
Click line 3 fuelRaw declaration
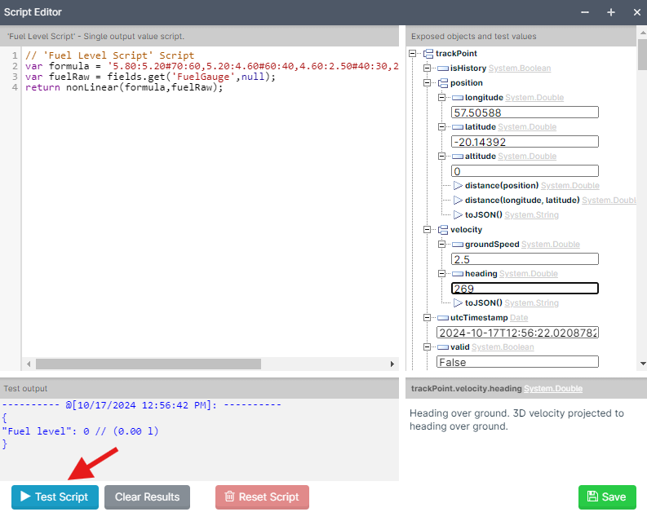(x=150, y=77)
